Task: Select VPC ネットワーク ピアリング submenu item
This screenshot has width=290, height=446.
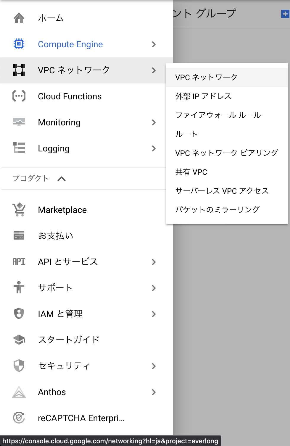Action: point(227,153)
